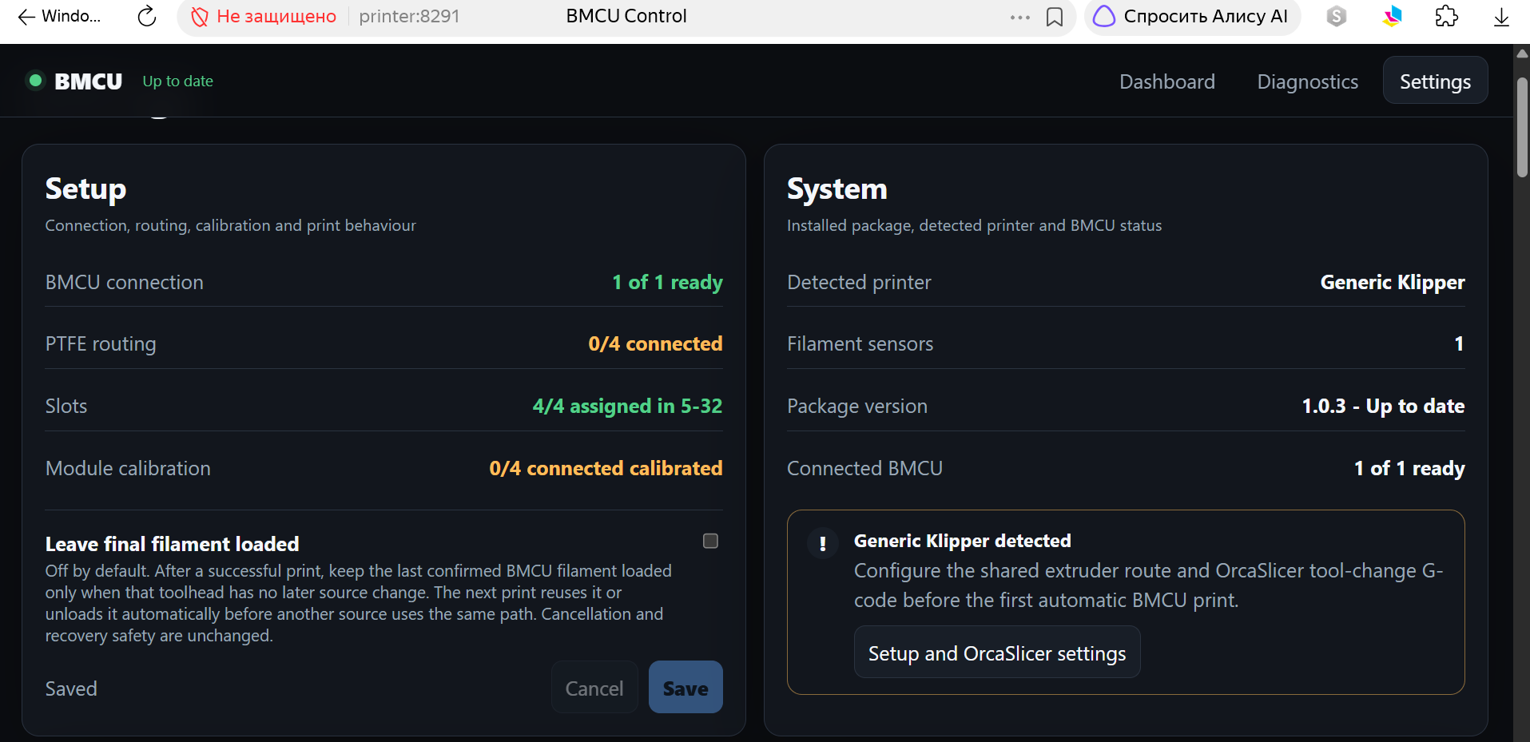Click the gray S extension icon
The height and width of the screenshot is (742, 1530).
[x=1337, y=17]
